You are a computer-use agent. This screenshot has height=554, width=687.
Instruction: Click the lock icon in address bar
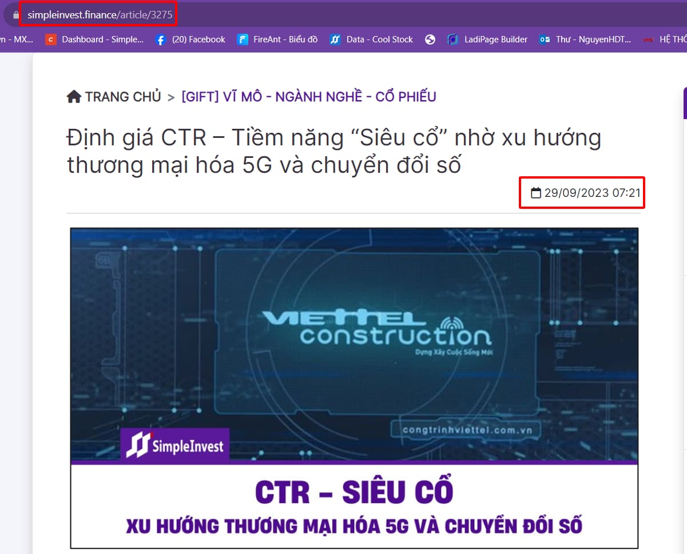click(x=16, y=15)
